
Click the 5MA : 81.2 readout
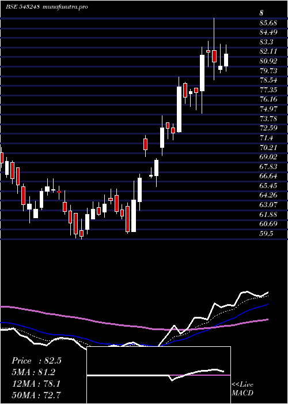33,372
